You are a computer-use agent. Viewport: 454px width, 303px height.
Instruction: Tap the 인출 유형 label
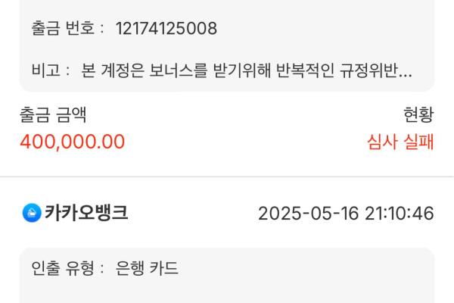point(63,268)
